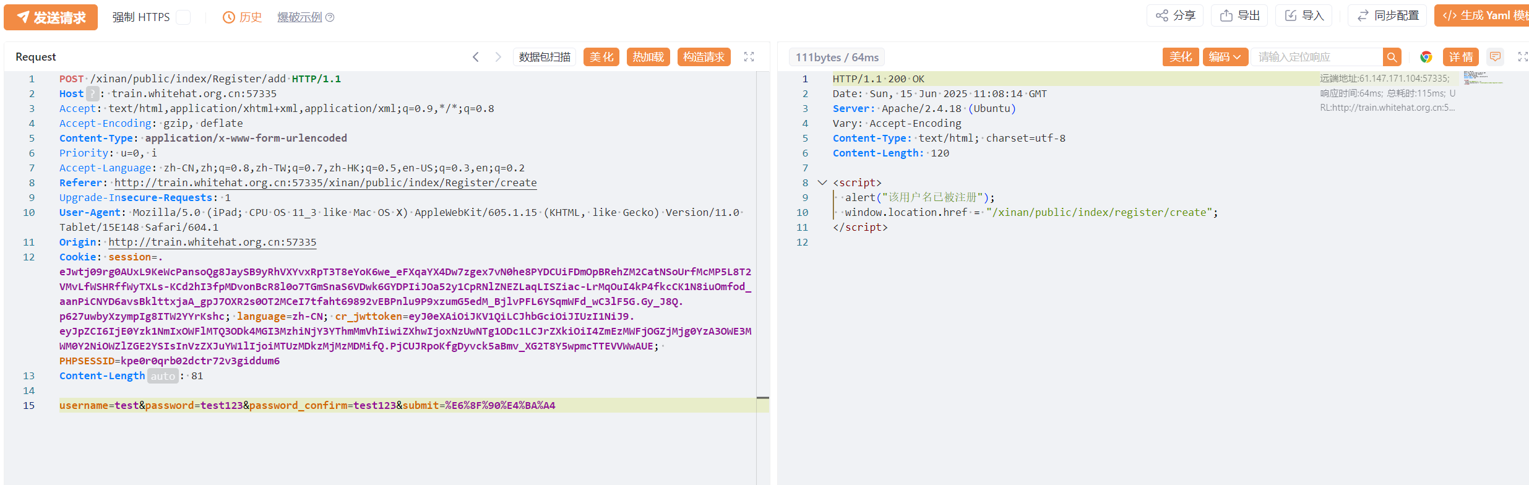Click the 导出 export button
1529x485 pixels.
(x=1239, y=15)
